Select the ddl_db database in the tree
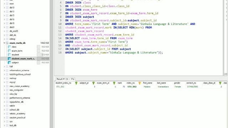228x128 pixels. [13, 35]
